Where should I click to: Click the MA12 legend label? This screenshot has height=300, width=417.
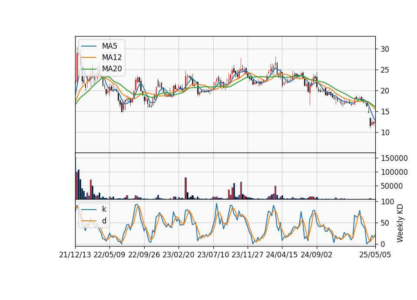[112, 57]
